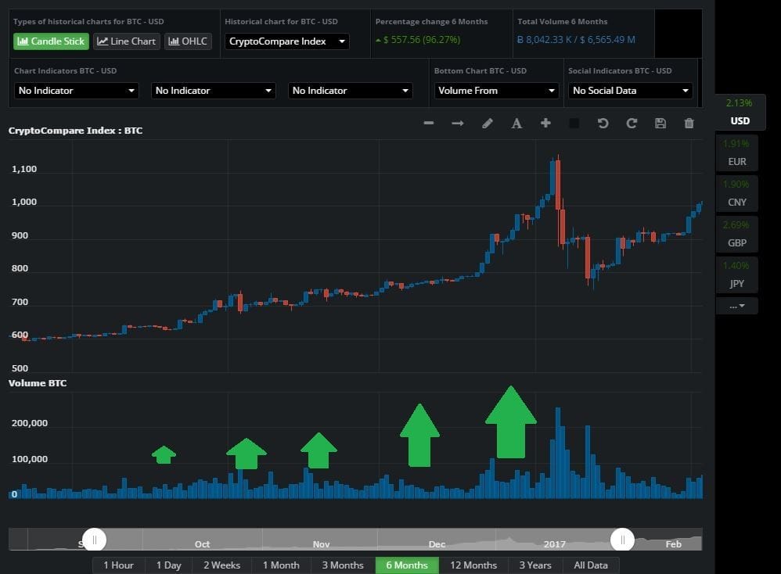Enable OHLC chart display
This screenshot has width=781, height=574.
click(x=188, y=41)
